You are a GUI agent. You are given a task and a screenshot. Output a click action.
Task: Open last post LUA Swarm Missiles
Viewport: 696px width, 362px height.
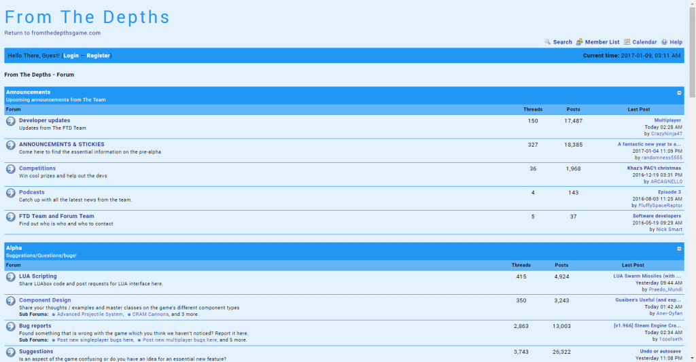point(647,276)
